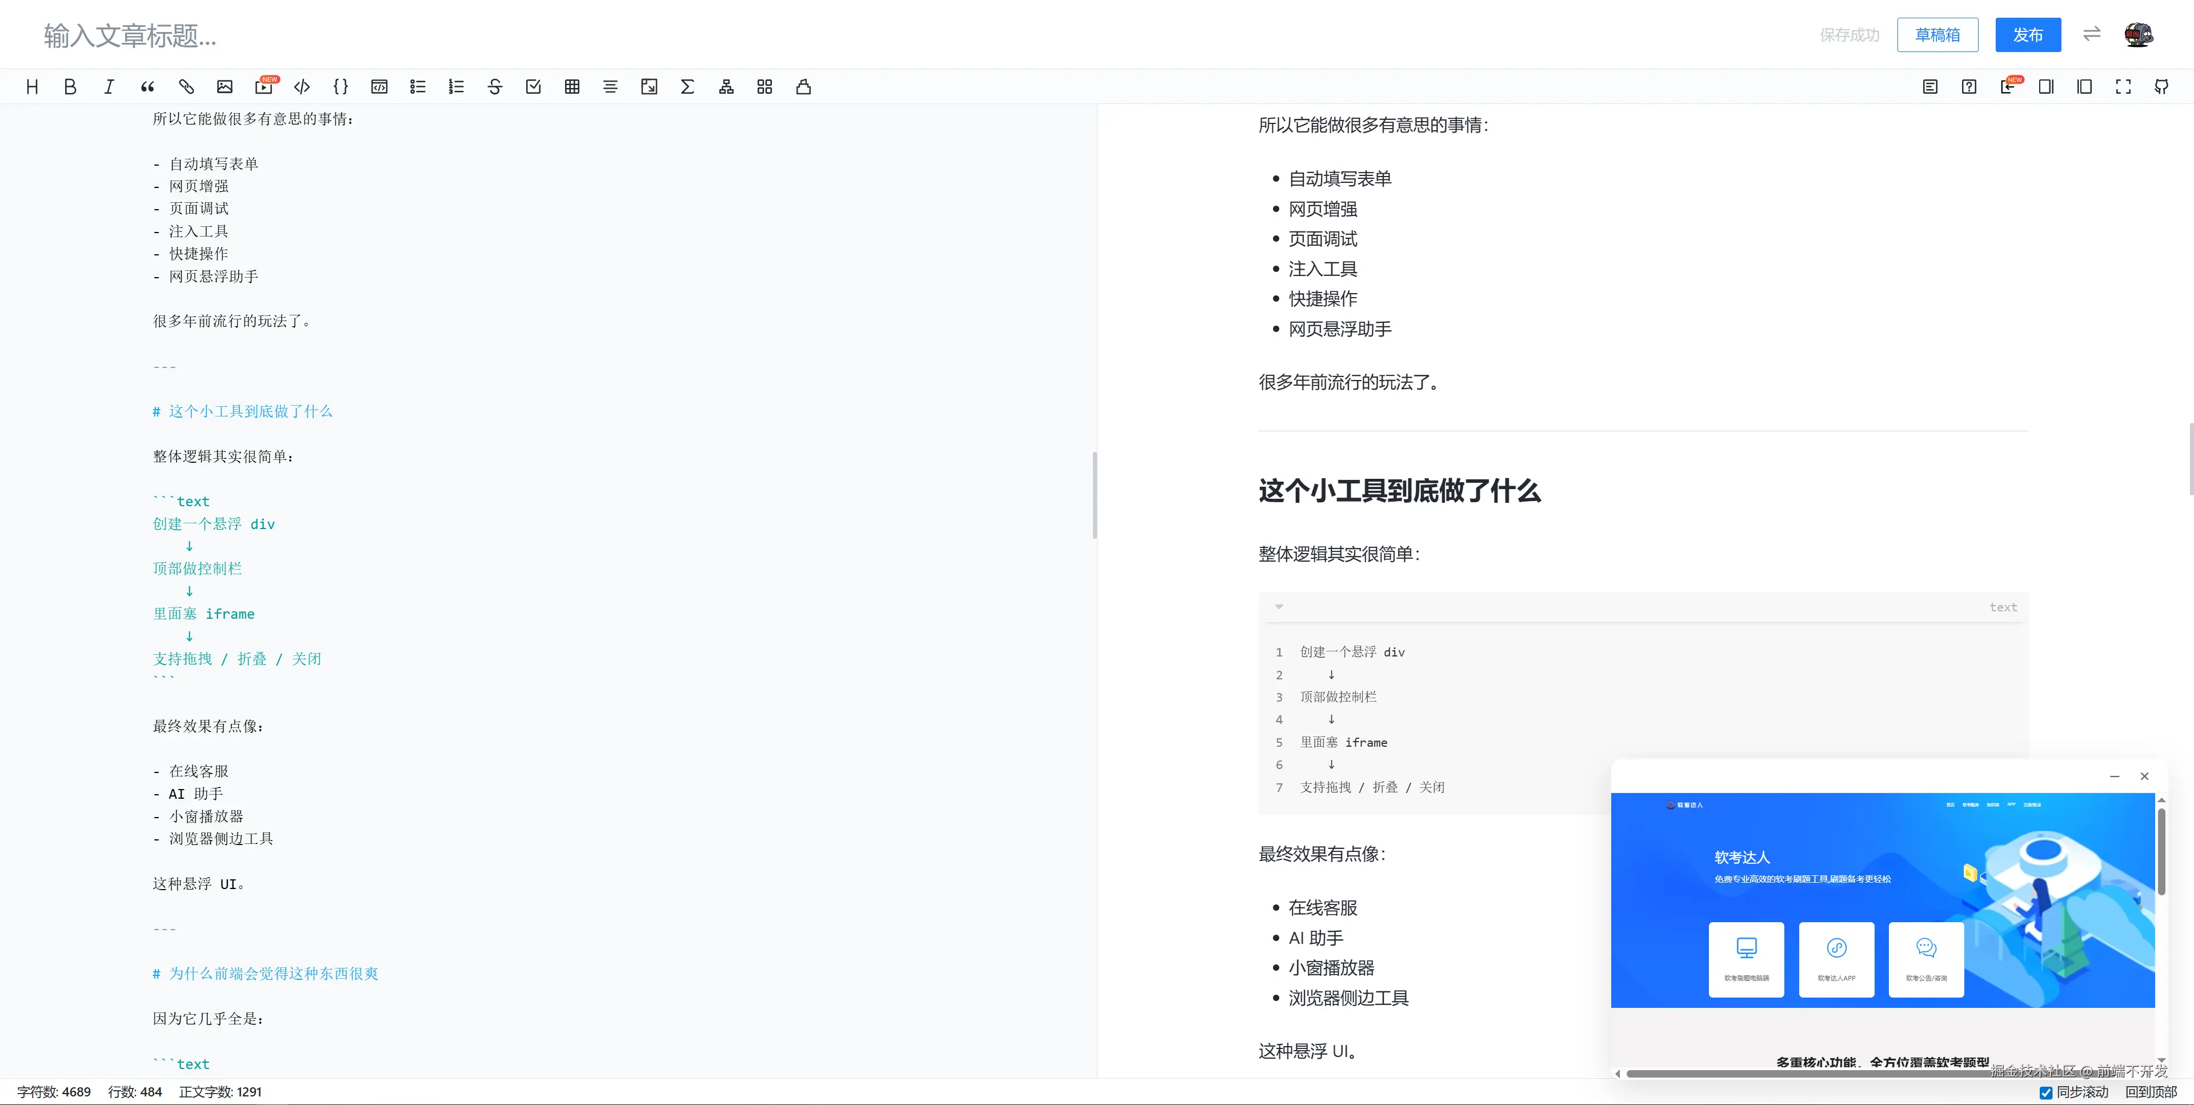Click the '# 为什么前端会觉得这种东西很爽' heading line
Image resolution: width=2194 pixels, height=1105 pixels.
point(265,974)
